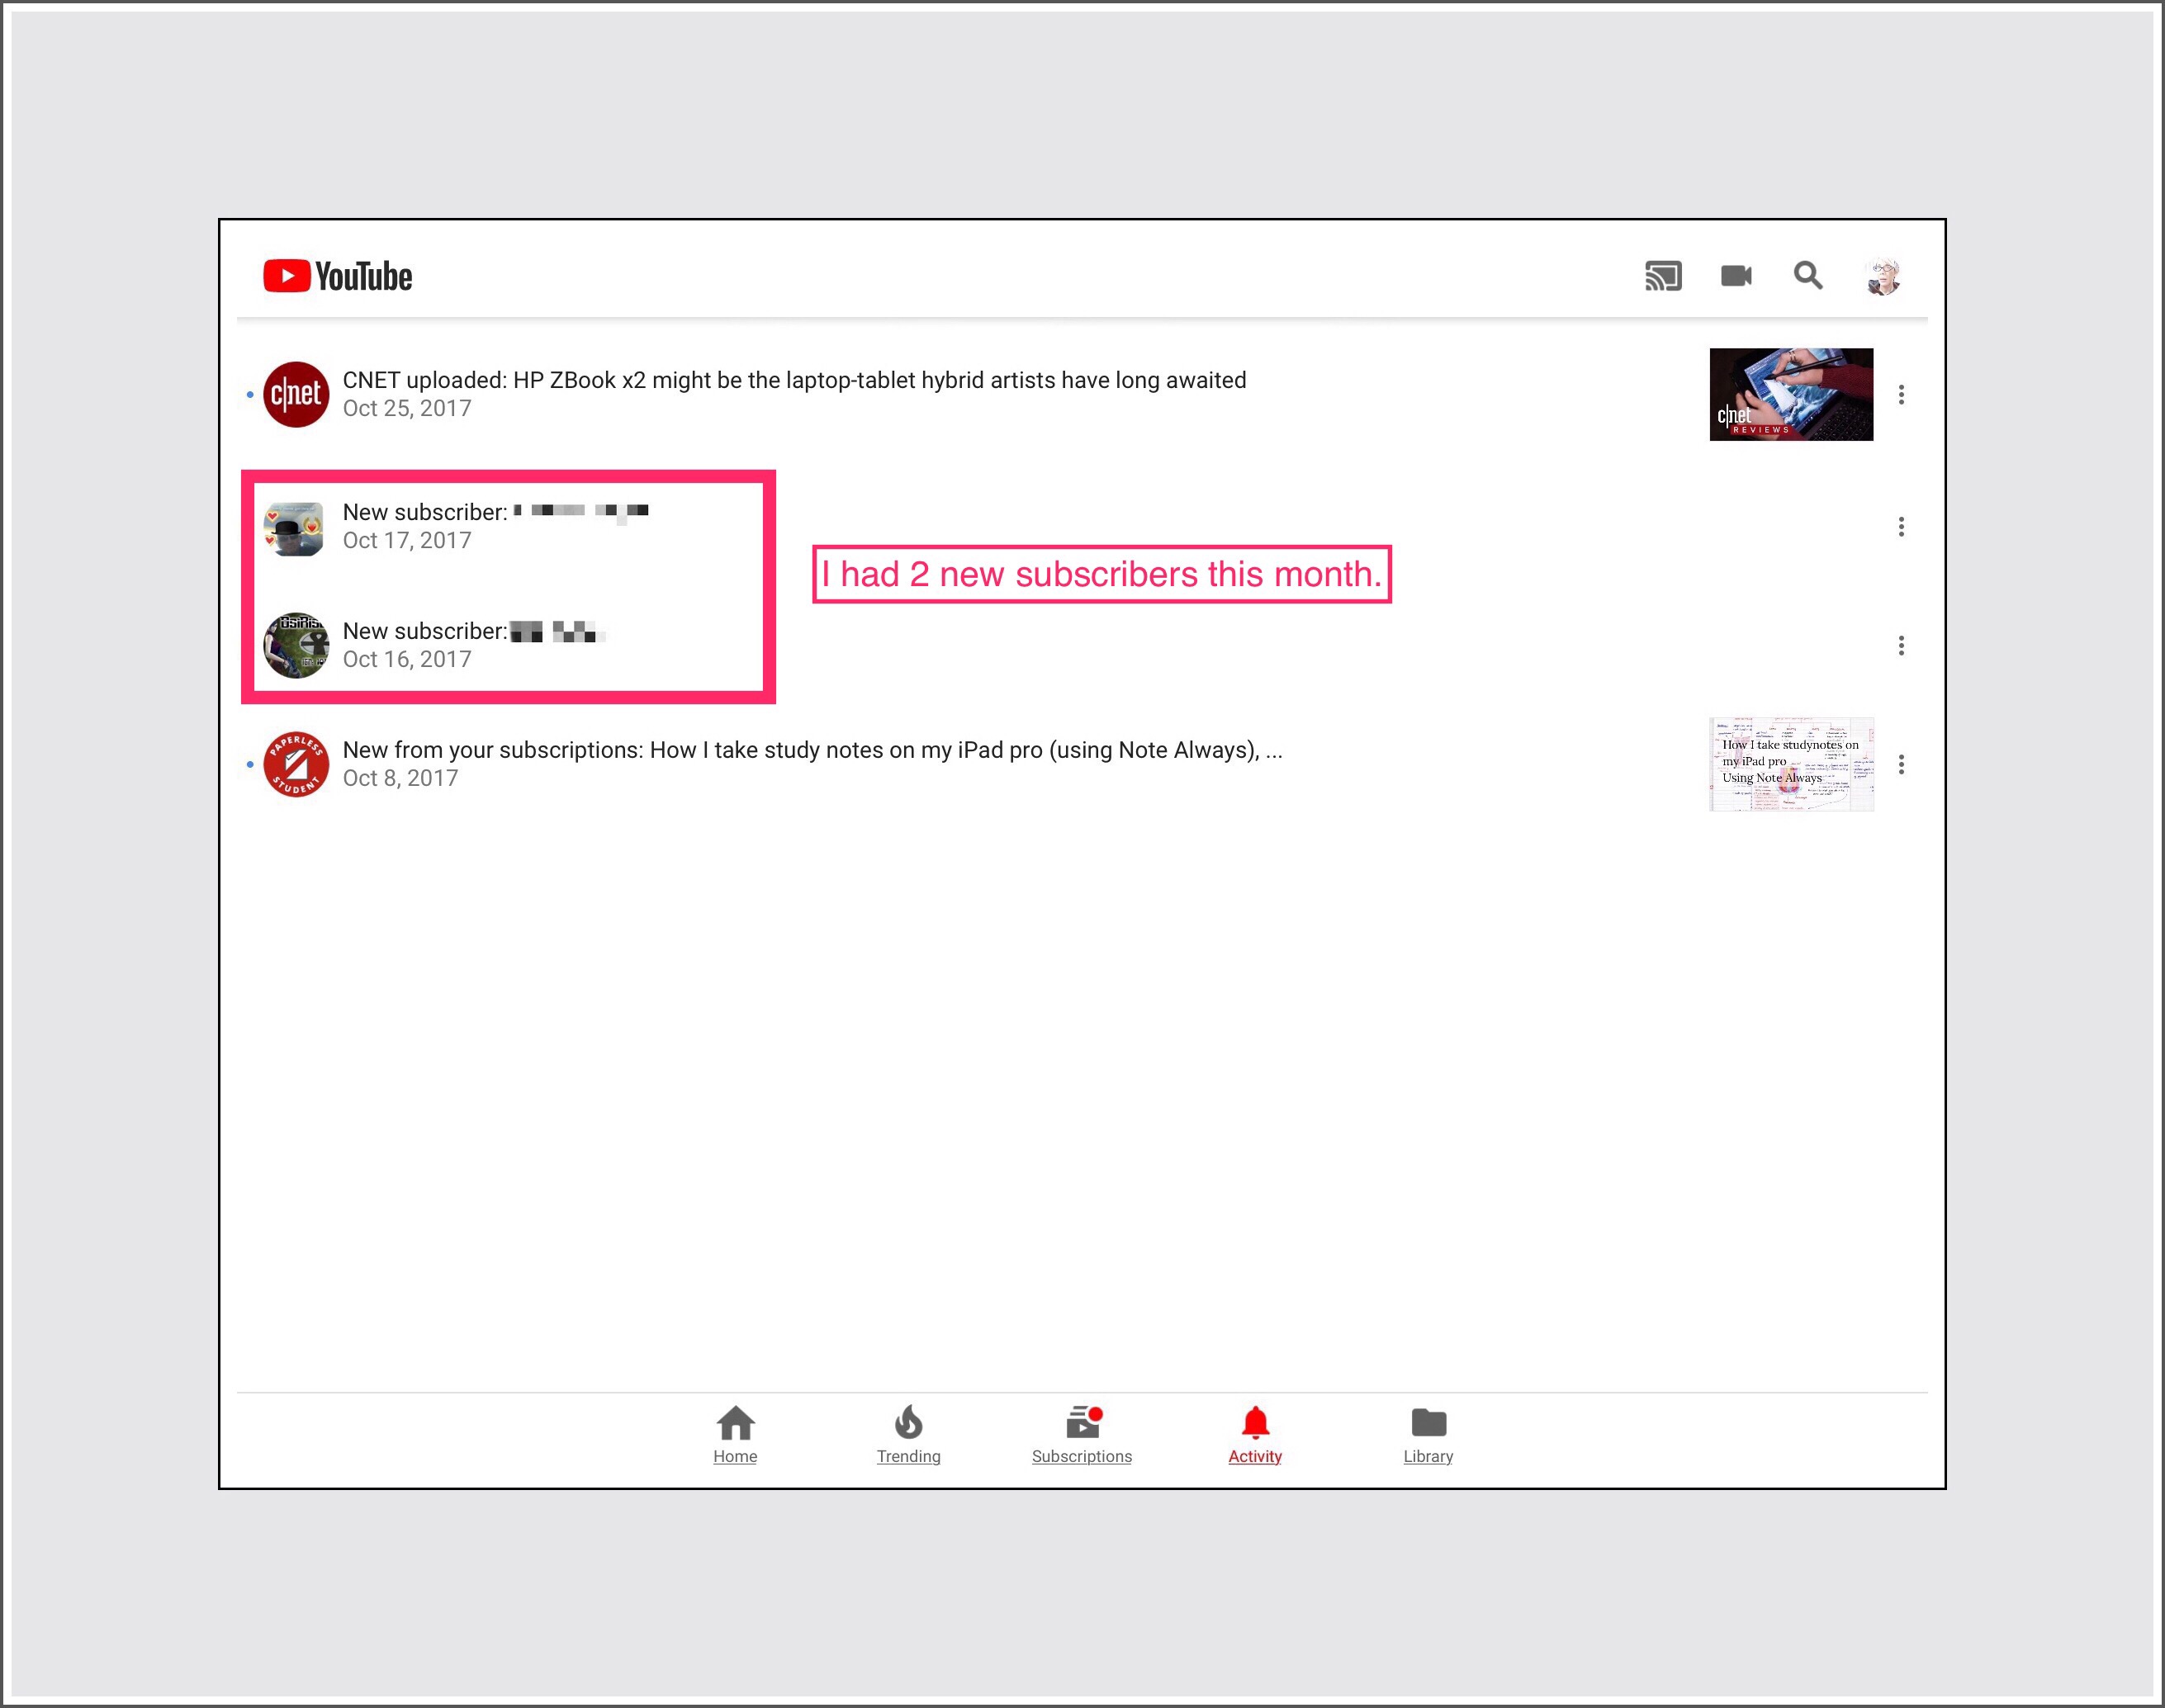Click the YouTube logo
Image resolution: width=2165 pixels, height=1708 pixels.
pyautogui.click(x=337, y=276)
